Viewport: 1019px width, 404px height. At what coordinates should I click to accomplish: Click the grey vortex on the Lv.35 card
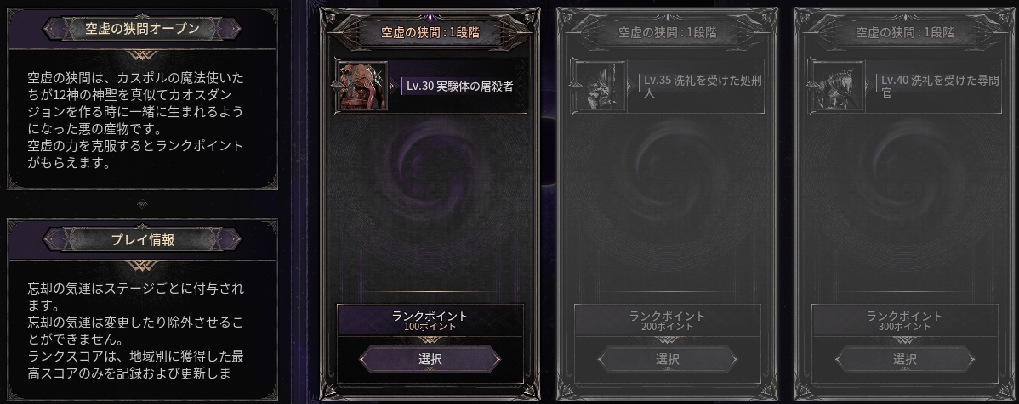point(668,166)
